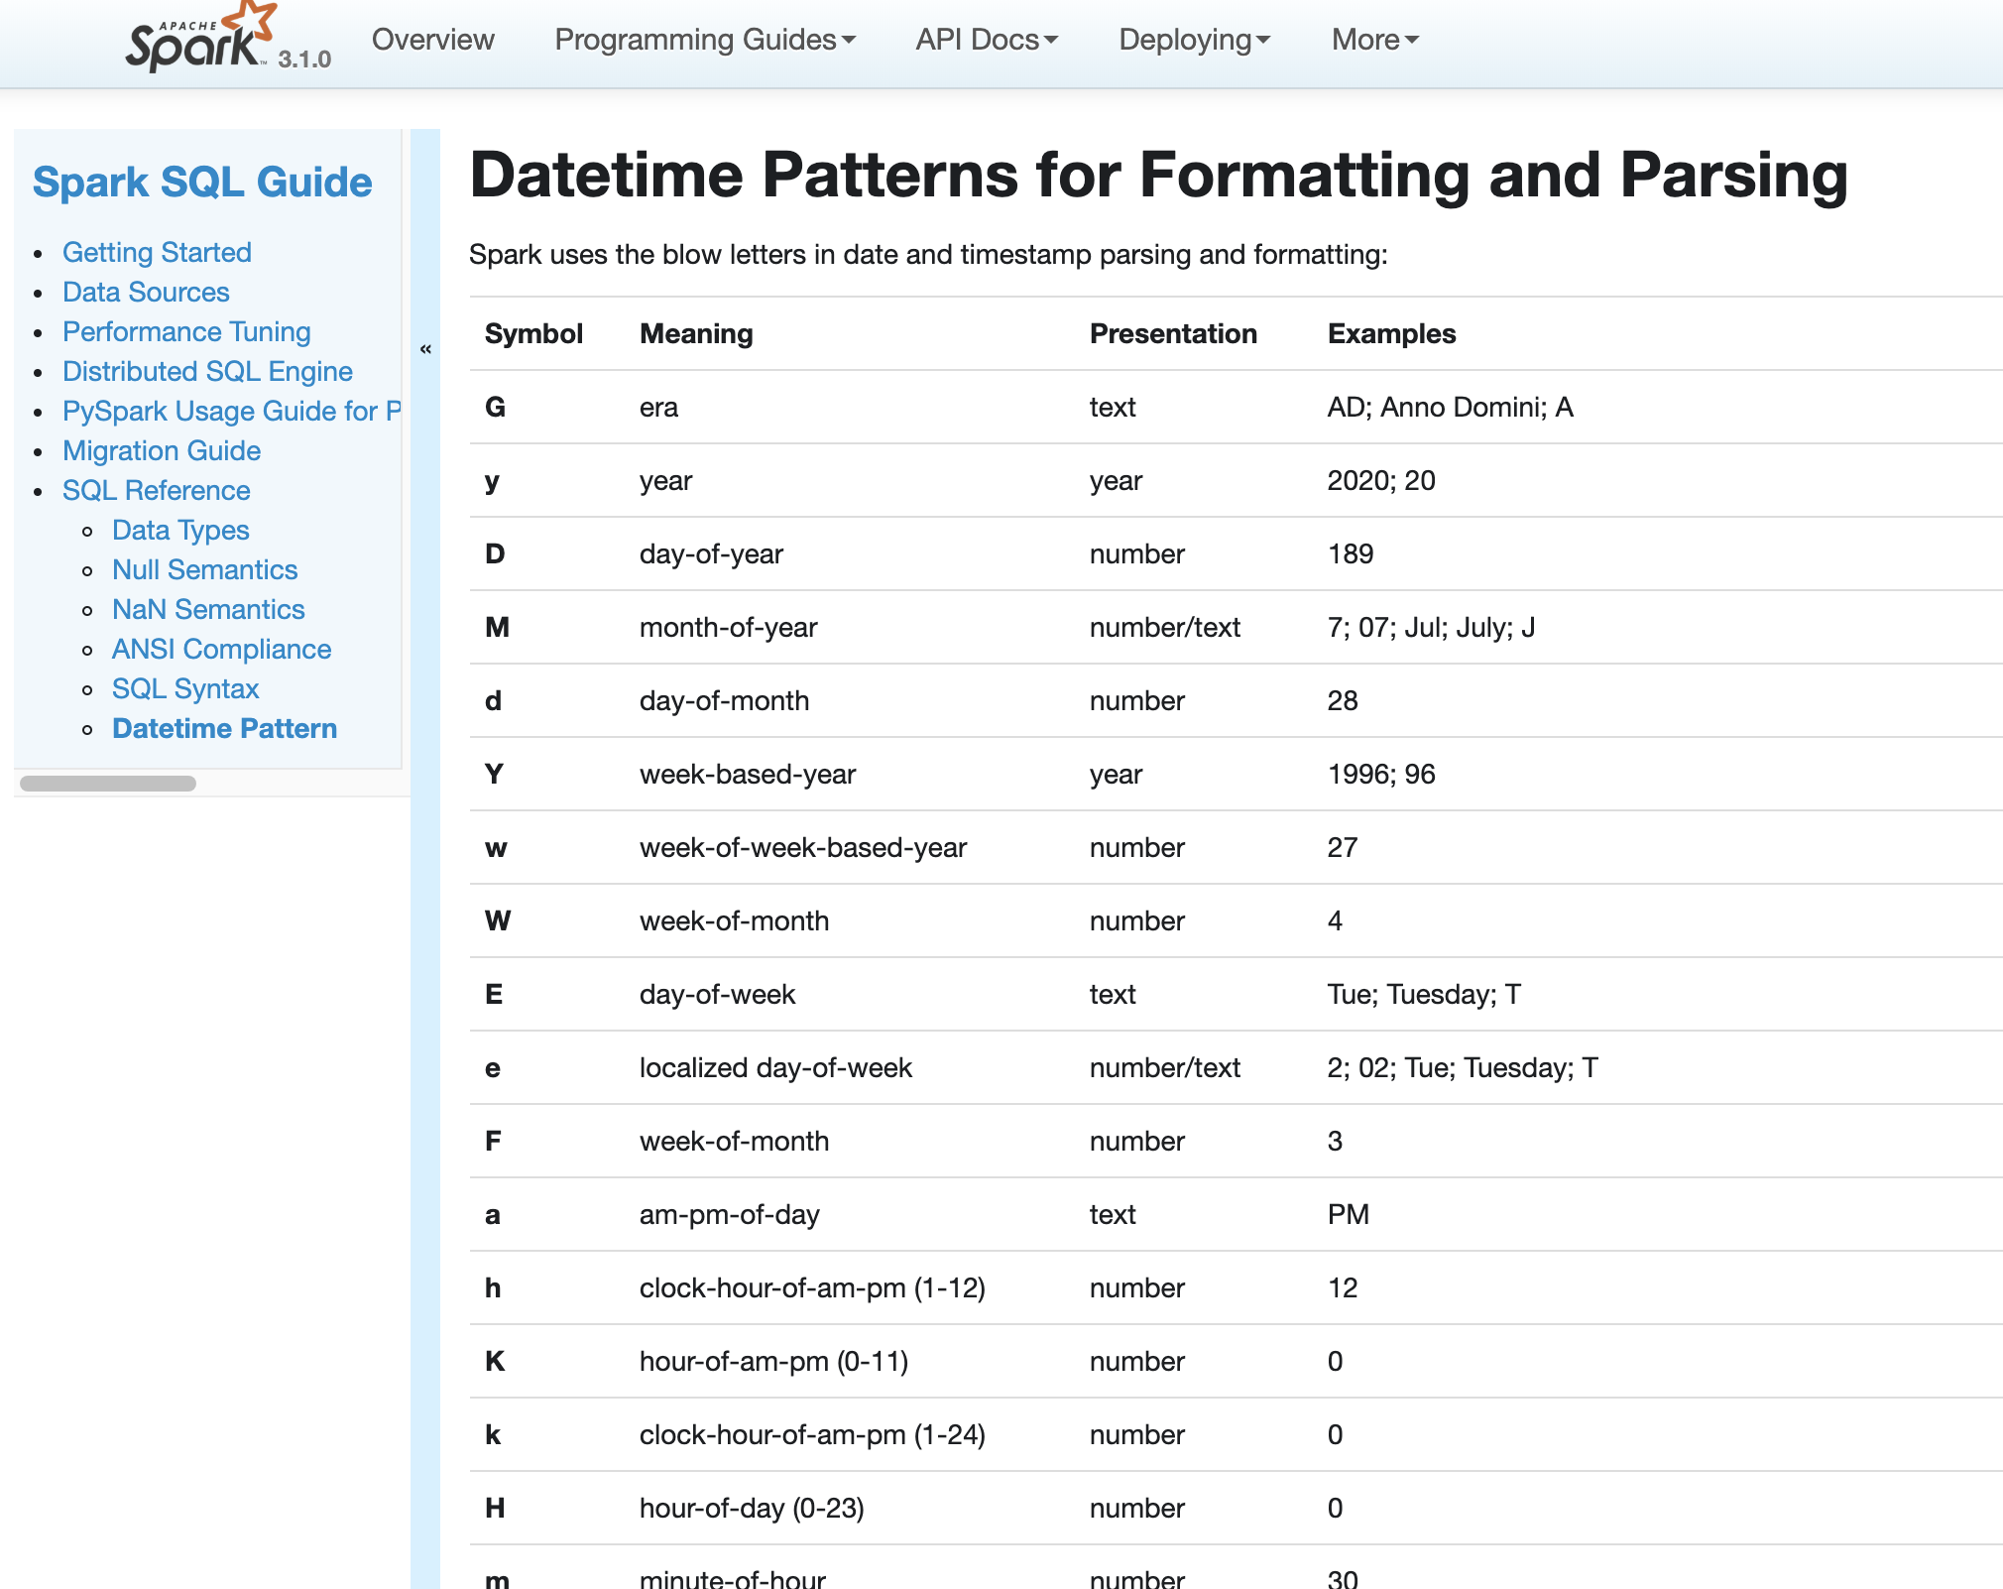Open NaN Semantics page
Image resolution: width=2003 pixels, height=1589 pixels.
208,609
